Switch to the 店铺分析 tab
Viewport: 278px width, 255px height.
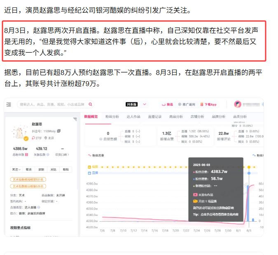197,117
